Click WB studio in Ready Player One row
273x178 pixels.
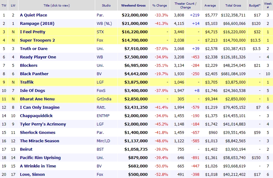(x=100, y=57)
